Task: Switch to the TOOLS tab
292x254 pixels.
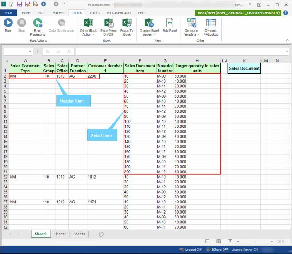Action: pyautogui.click(x=94, y=13)
